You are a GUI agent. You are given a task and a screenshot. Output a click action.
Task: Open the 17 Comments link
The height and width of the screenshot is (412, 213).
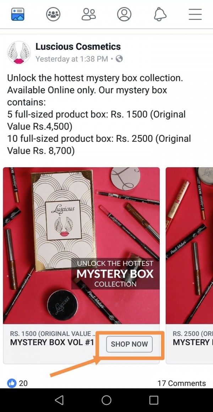pos(181,383)
